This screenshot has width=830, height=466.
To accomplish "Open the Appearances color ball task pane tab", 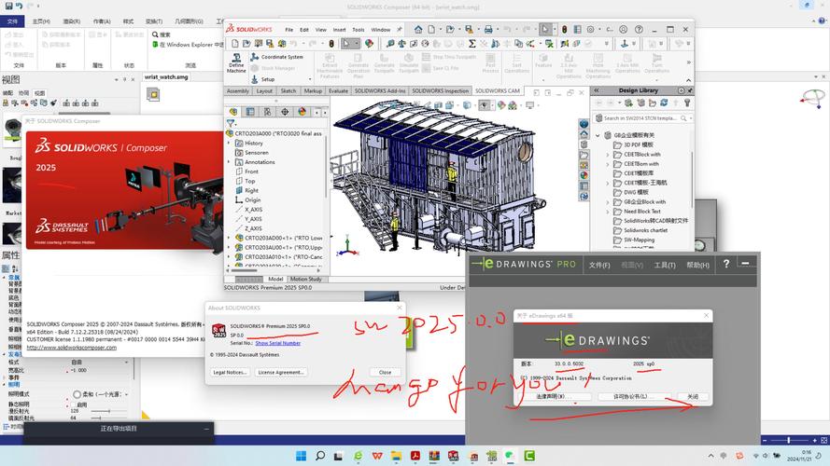I will tap(584, 175).
